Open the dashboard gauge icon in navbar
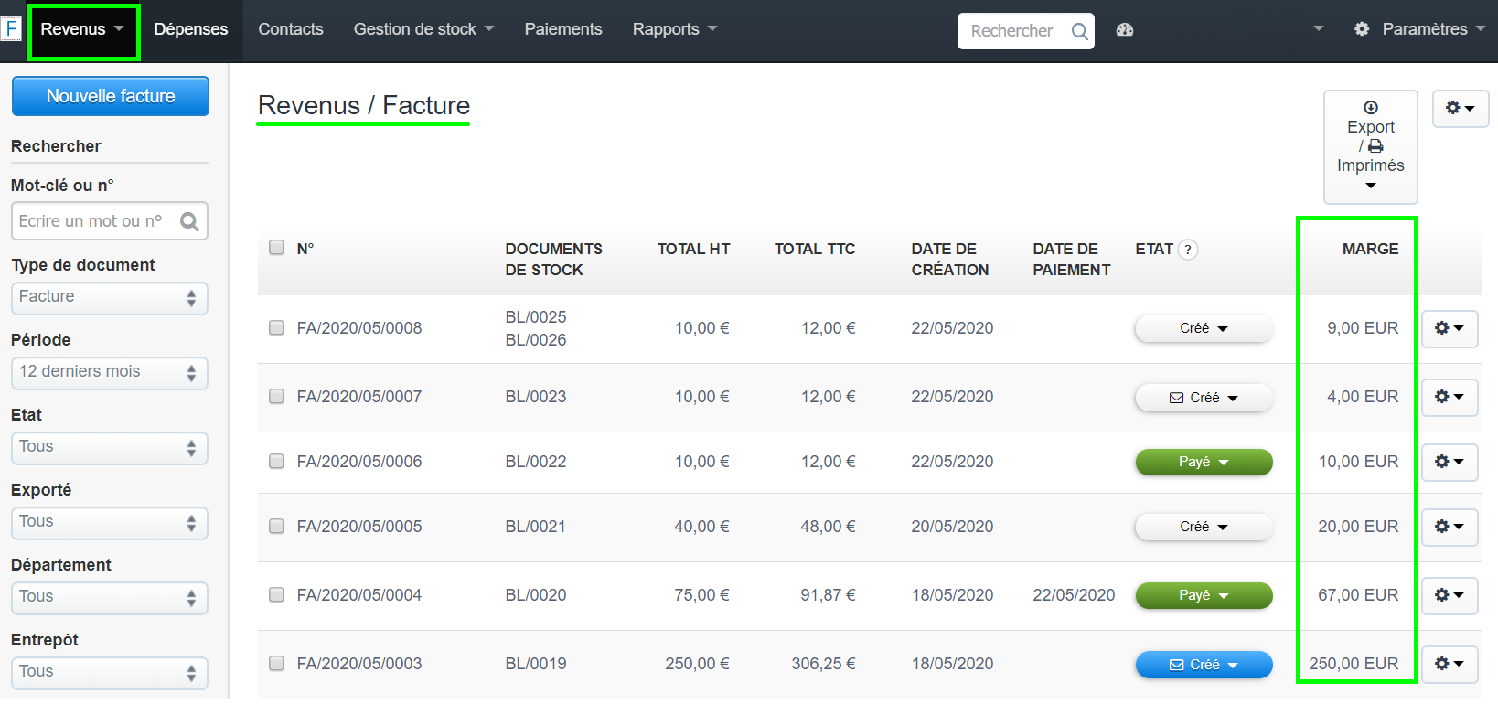Screen dimensions: 1498x704 (1125, 30)
